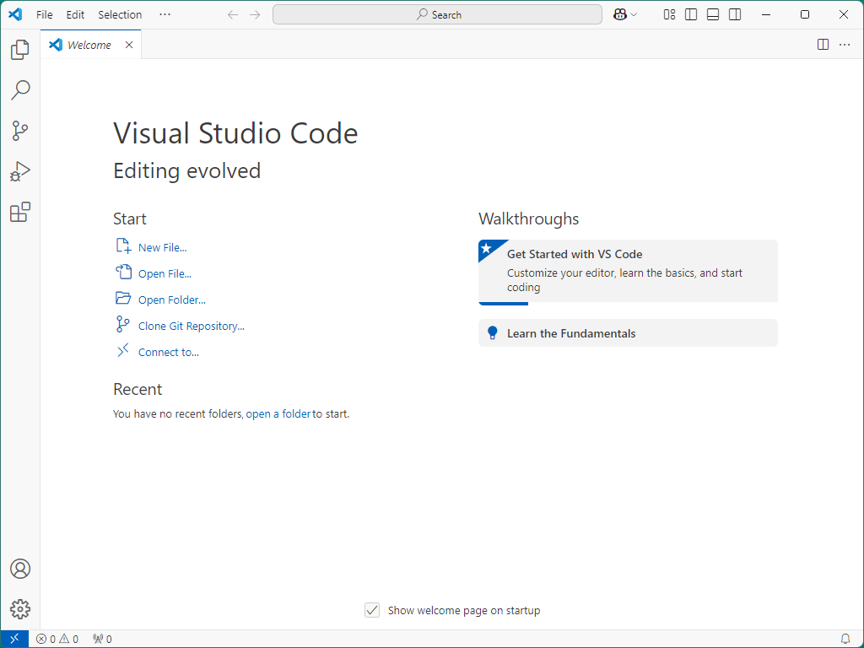The image size is (864, 648).
Task: Open the File menu
Action: tap(45, 15)
